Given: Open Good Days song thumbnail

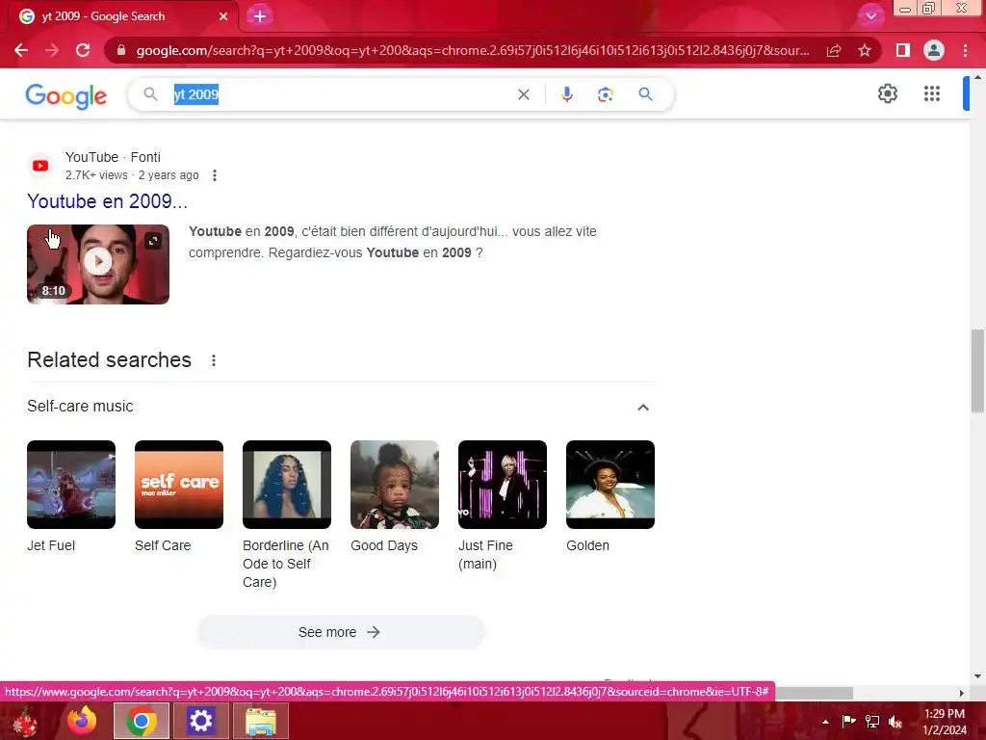Looking at the screenshot, I should 394,485.
